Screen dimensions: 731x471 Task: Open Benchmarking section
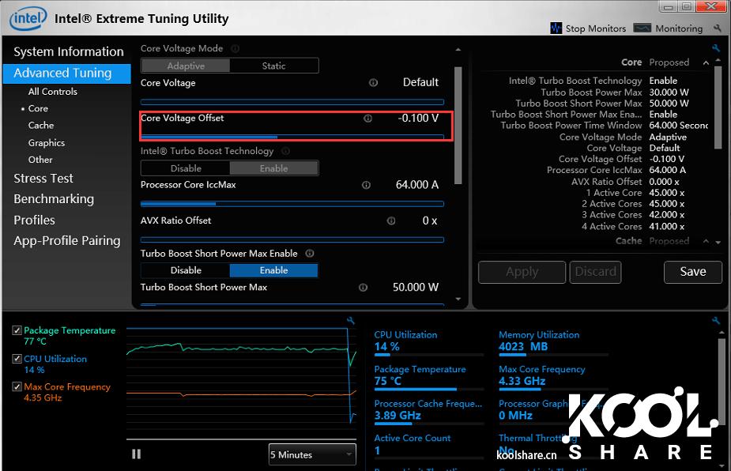pyautogui.click(x=54, y=199)
